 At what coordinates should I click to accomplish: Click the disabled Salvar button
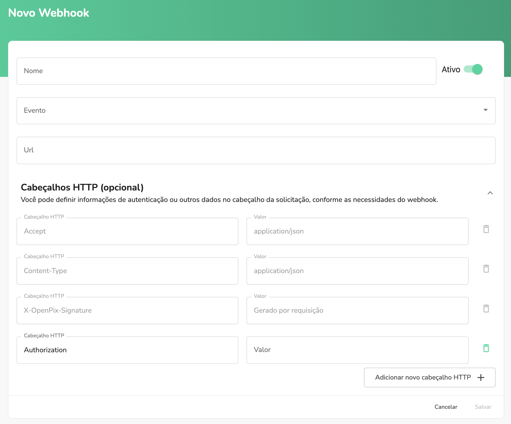(483, 407)
